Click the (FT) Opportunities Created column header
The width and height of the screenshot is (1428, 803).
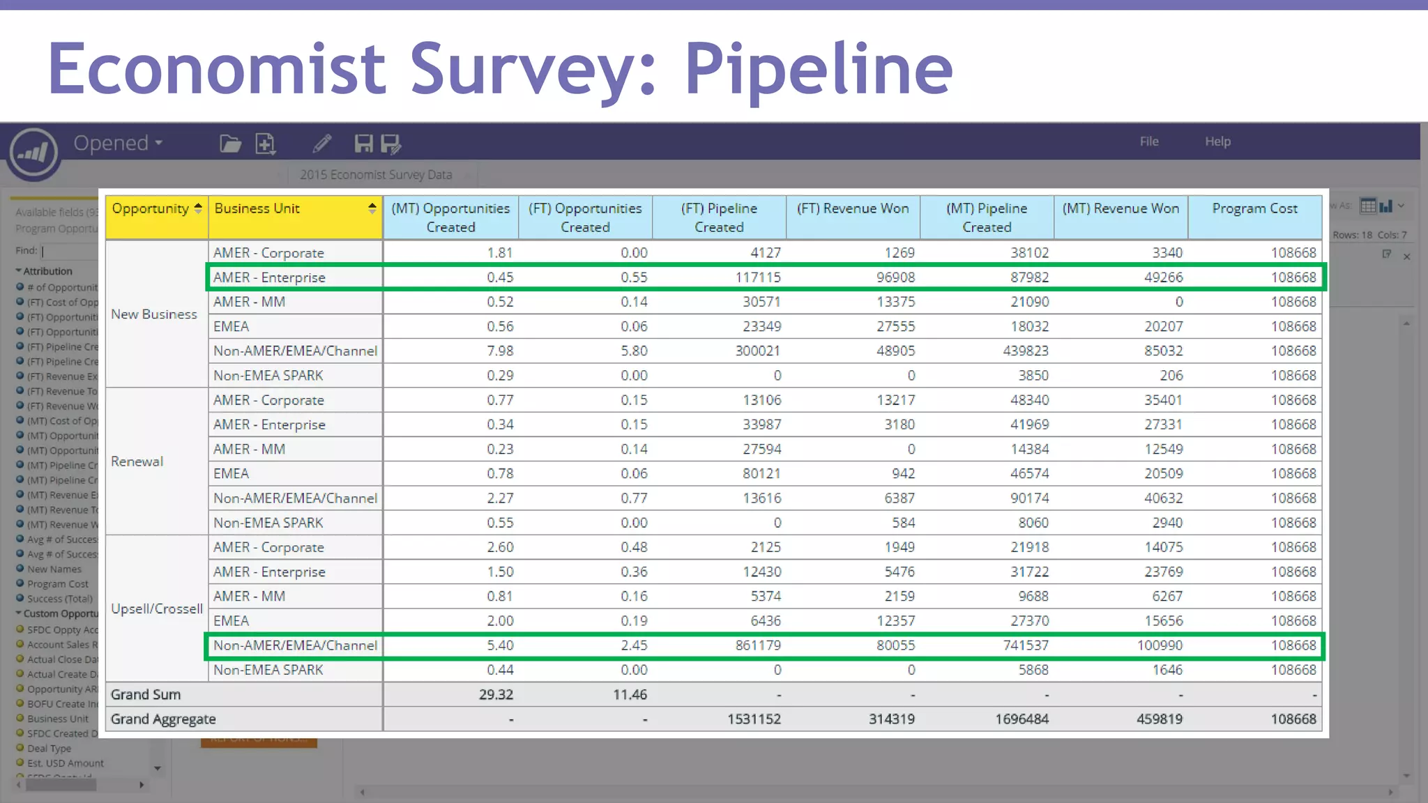(585, 217)
